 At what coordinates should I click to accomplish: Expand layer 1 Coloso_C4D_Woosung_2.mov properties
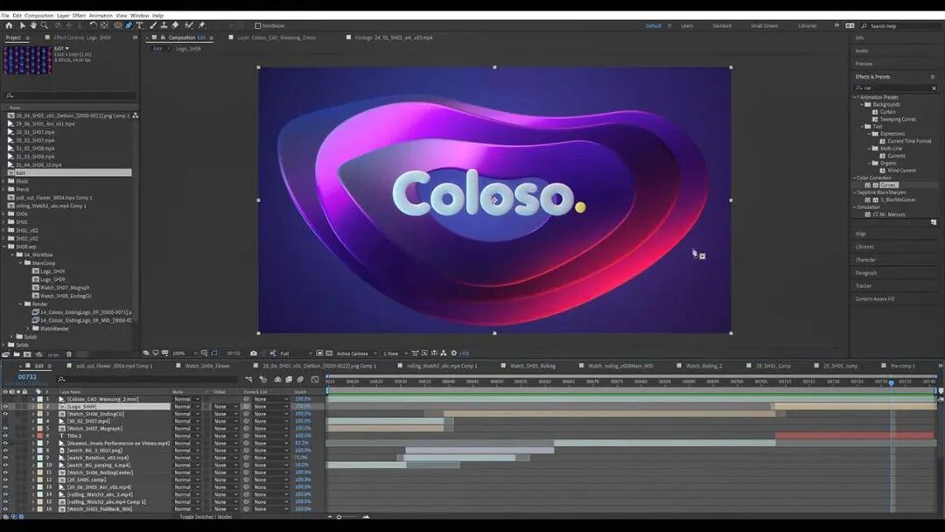tap(34, 399)
